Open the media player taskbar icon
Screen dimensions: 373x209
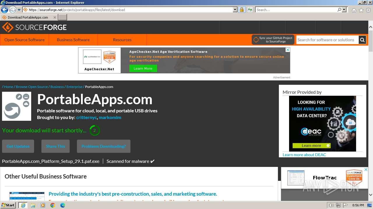tap(43, 205)
